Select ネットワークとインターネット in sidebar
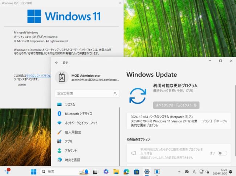This screenshot has height=176, width=236. (81, 123)
